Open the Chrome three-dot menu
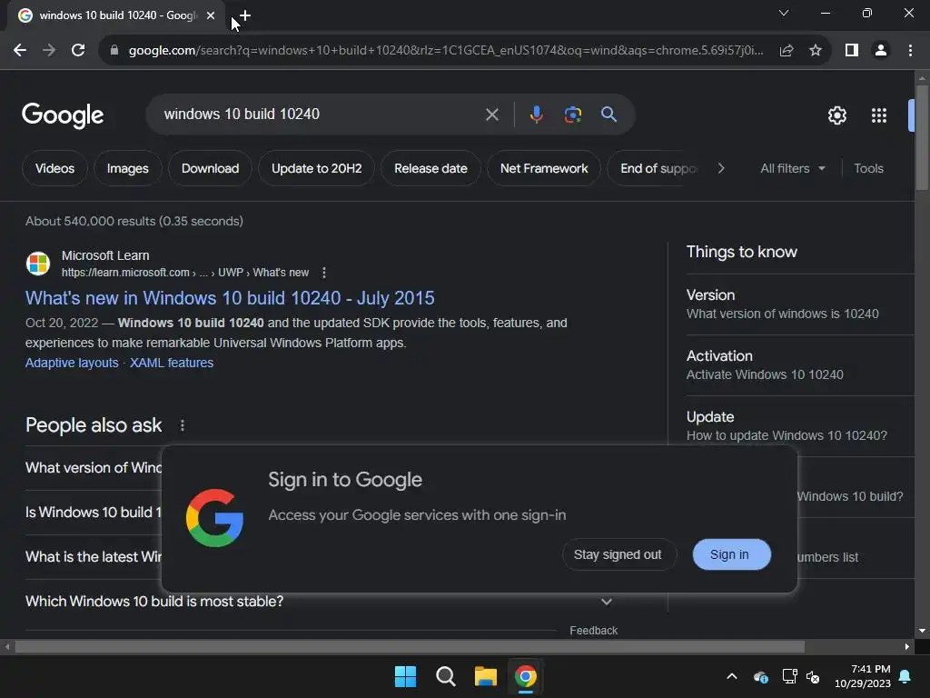Screen dimensions: 930x698 pyautogui.click(x=910, y=51)
